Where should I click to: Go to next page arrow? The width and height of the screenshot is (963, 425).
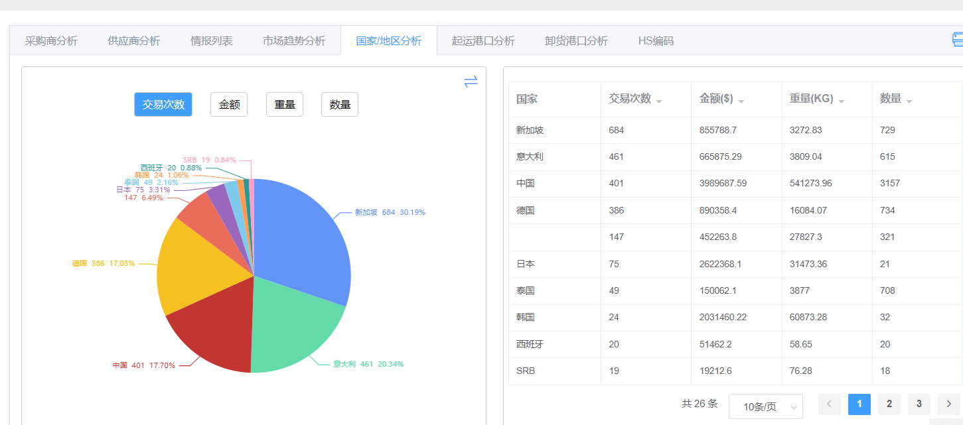pos(949,404)
